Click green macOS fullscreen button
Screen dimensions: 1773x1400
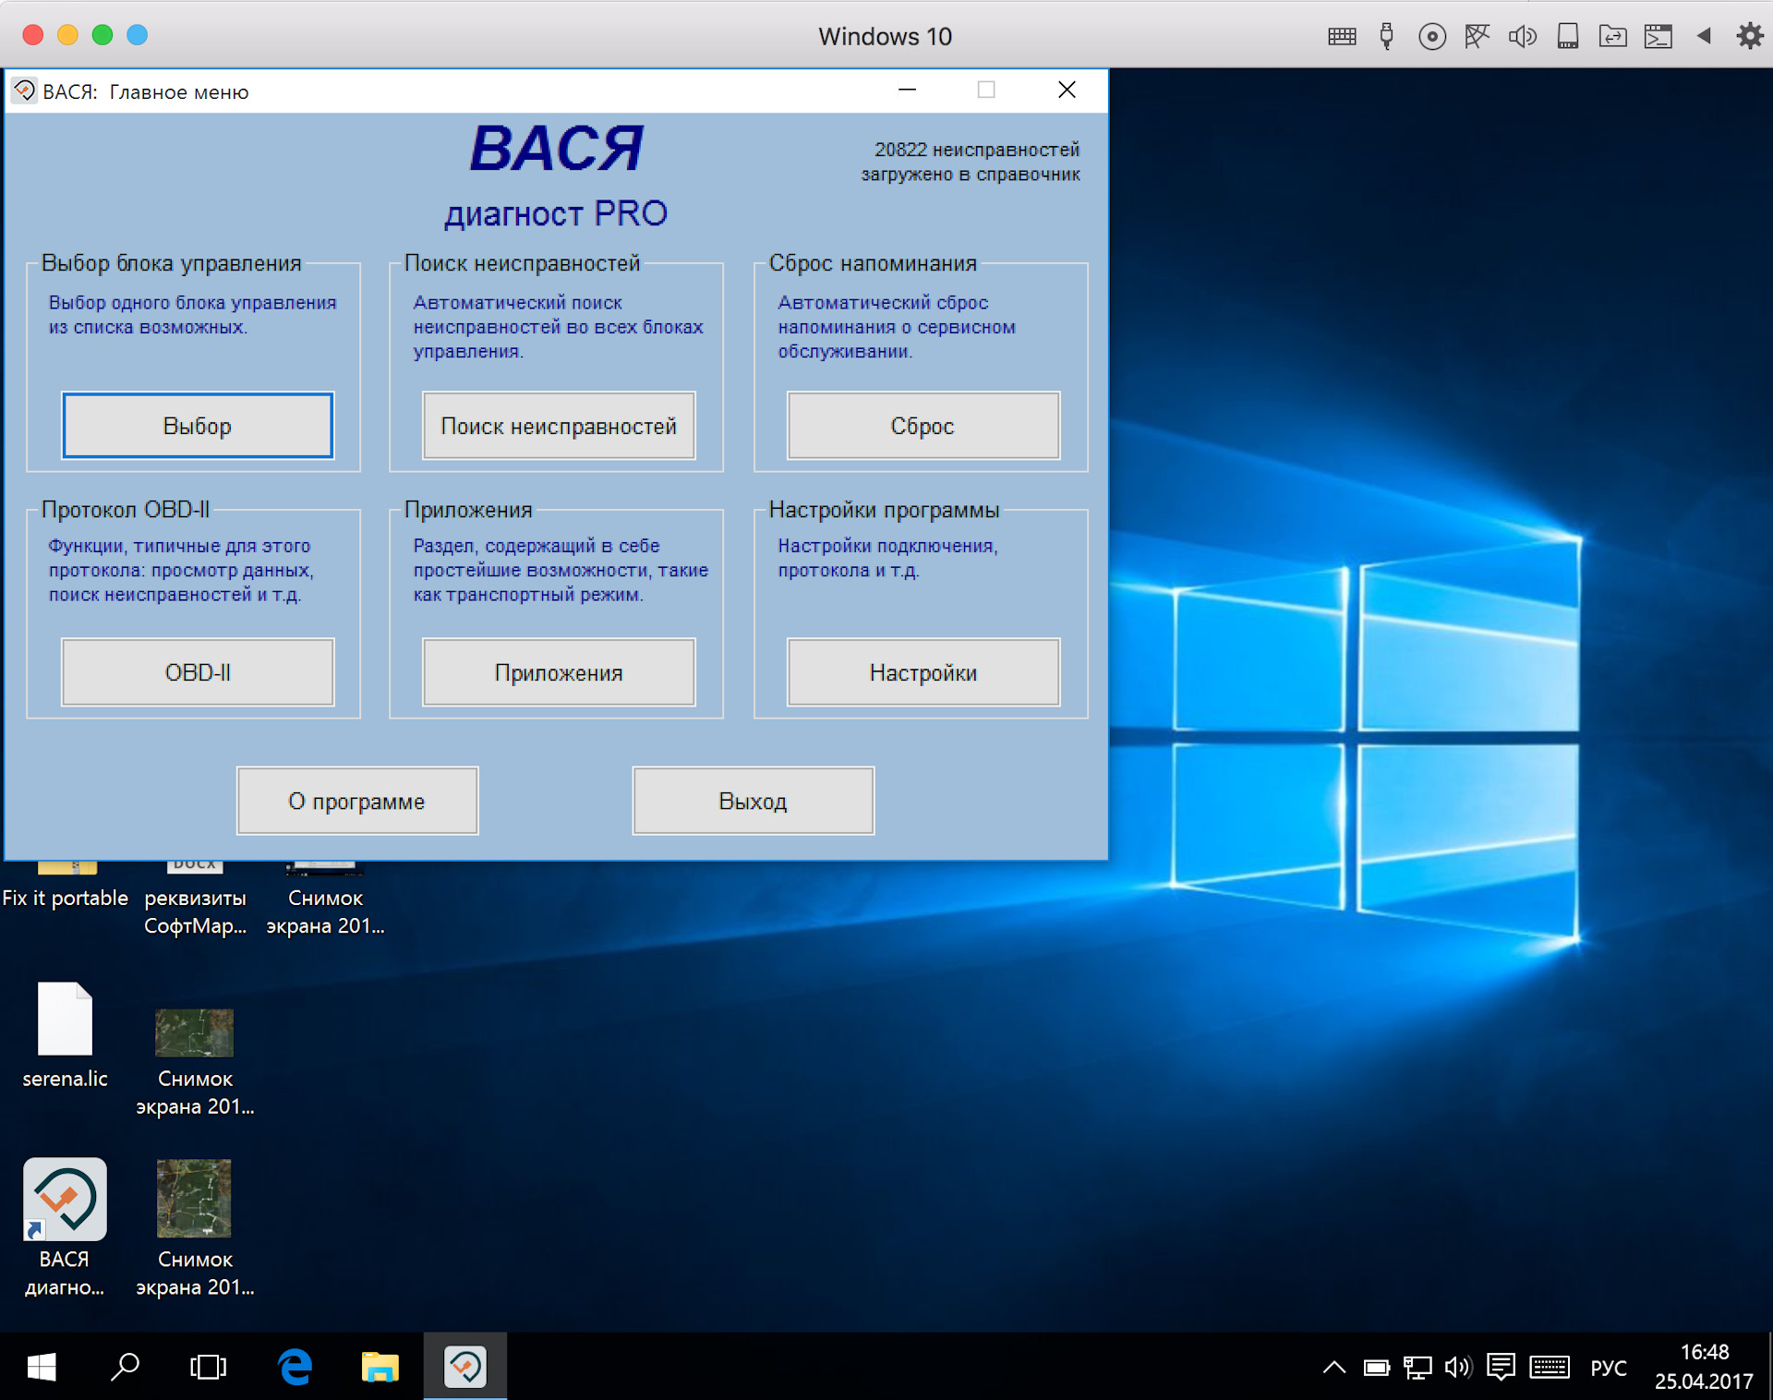pos(103,35)
